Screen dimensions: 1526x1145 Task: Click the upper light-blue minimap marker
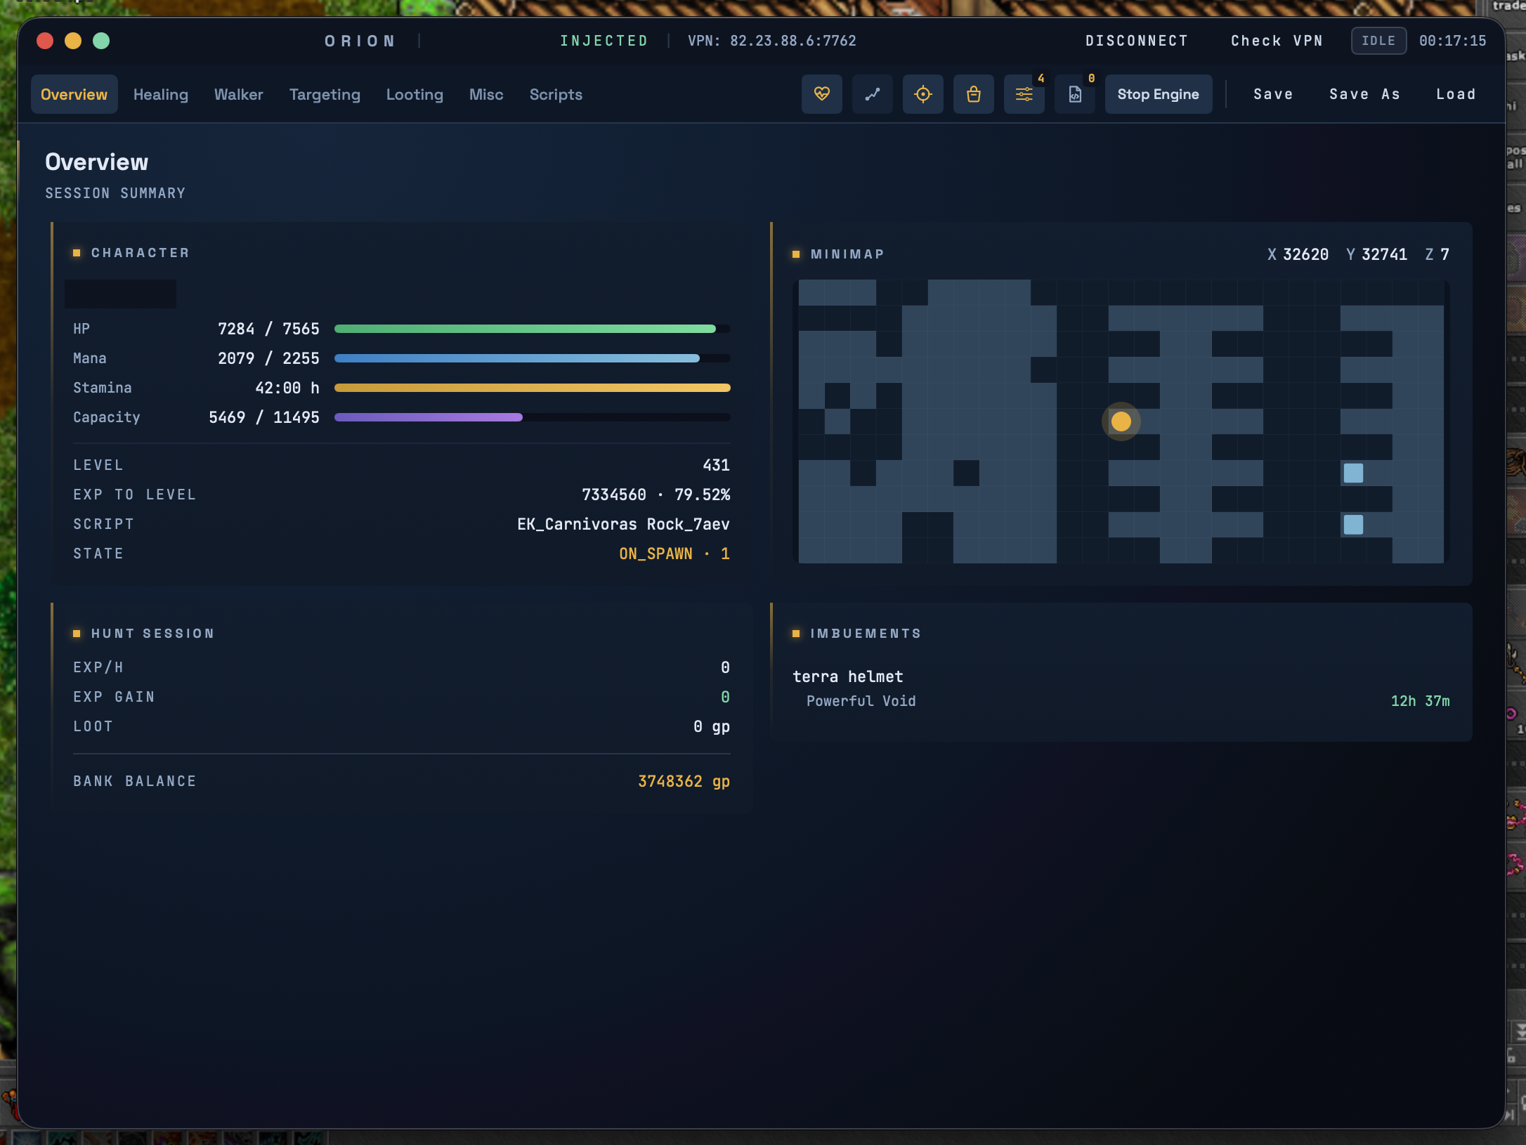[1353, 473]
